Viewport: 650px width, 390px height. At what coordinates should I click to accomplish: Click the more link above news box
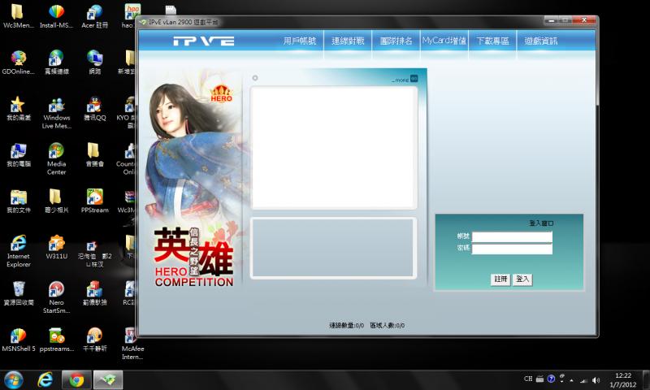click(x=405, y=79)
